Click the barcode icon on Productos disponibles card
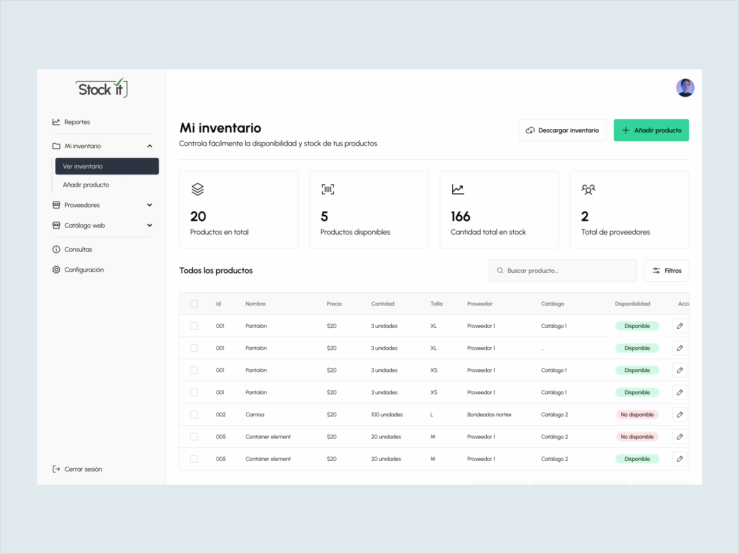Screen dimensions: 739x554 tap(328, 189)
